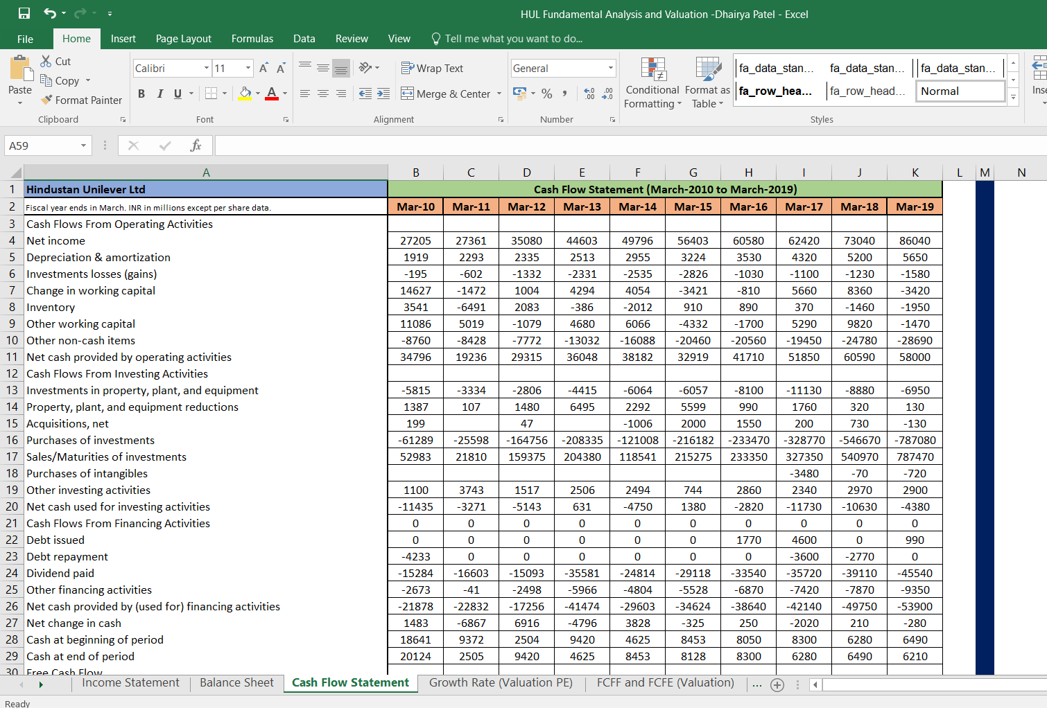This screenshot has height=708, width=1047.
Task: Click Increase Decimal icon
Action: (x=589, y=94)
